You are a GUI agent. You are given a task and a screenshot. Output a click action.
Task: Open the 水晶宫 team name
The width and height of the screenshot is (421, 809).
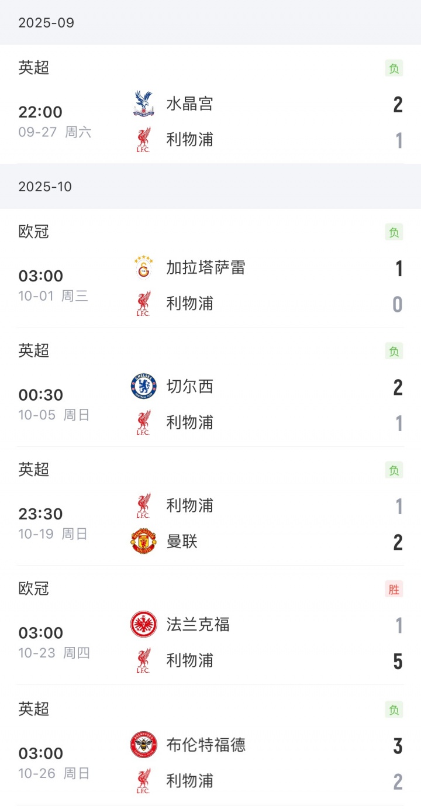(189, 104)
